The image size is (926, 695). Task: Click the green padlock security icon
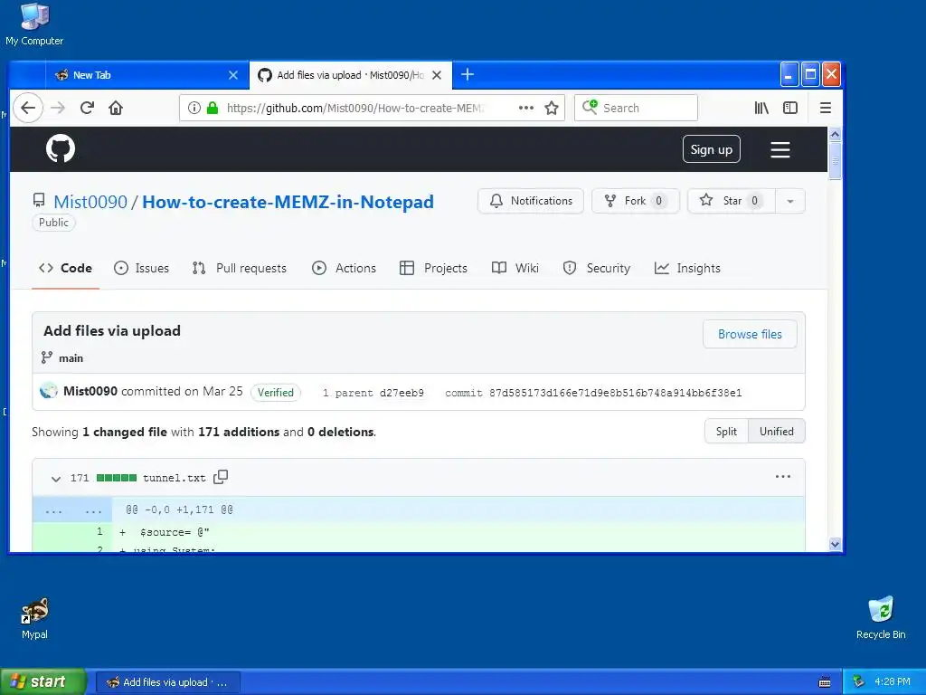pos(213,108)
